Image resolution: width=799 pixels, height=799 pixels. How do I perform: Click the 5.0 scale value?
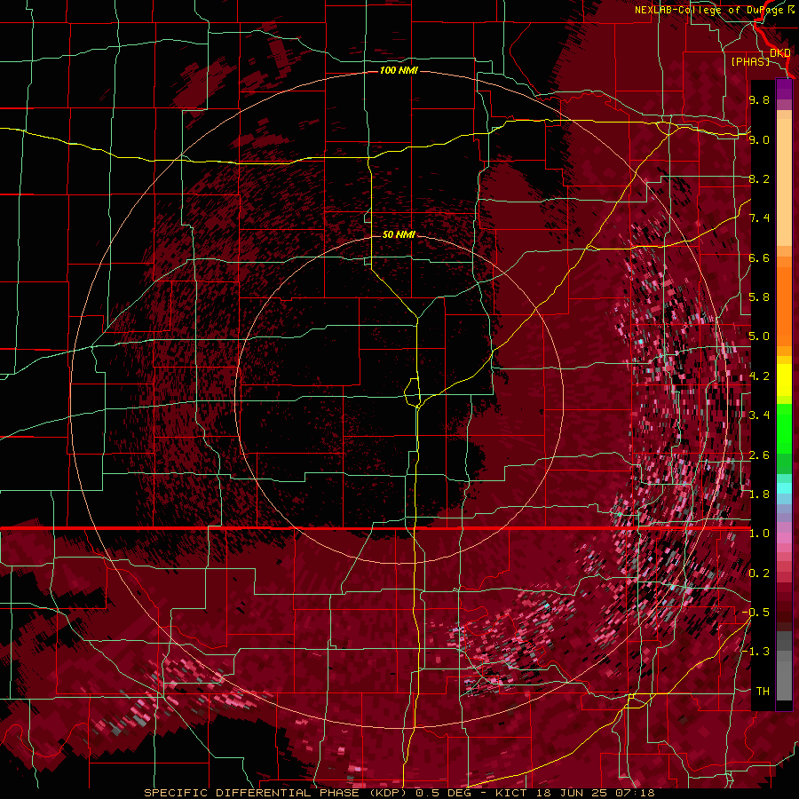(x=759, y=336)
